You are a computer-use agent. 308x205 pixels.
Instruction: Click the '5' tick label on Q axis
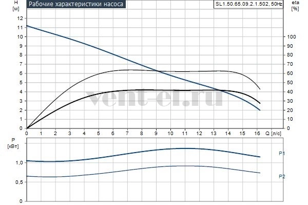coord(99,134)
